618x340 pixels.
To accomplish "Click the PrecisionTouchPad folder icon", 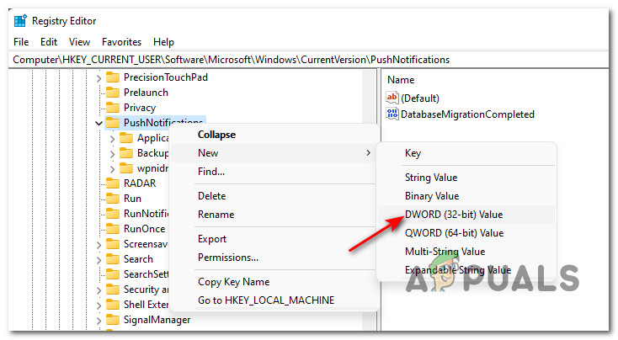I will point(113,77).
